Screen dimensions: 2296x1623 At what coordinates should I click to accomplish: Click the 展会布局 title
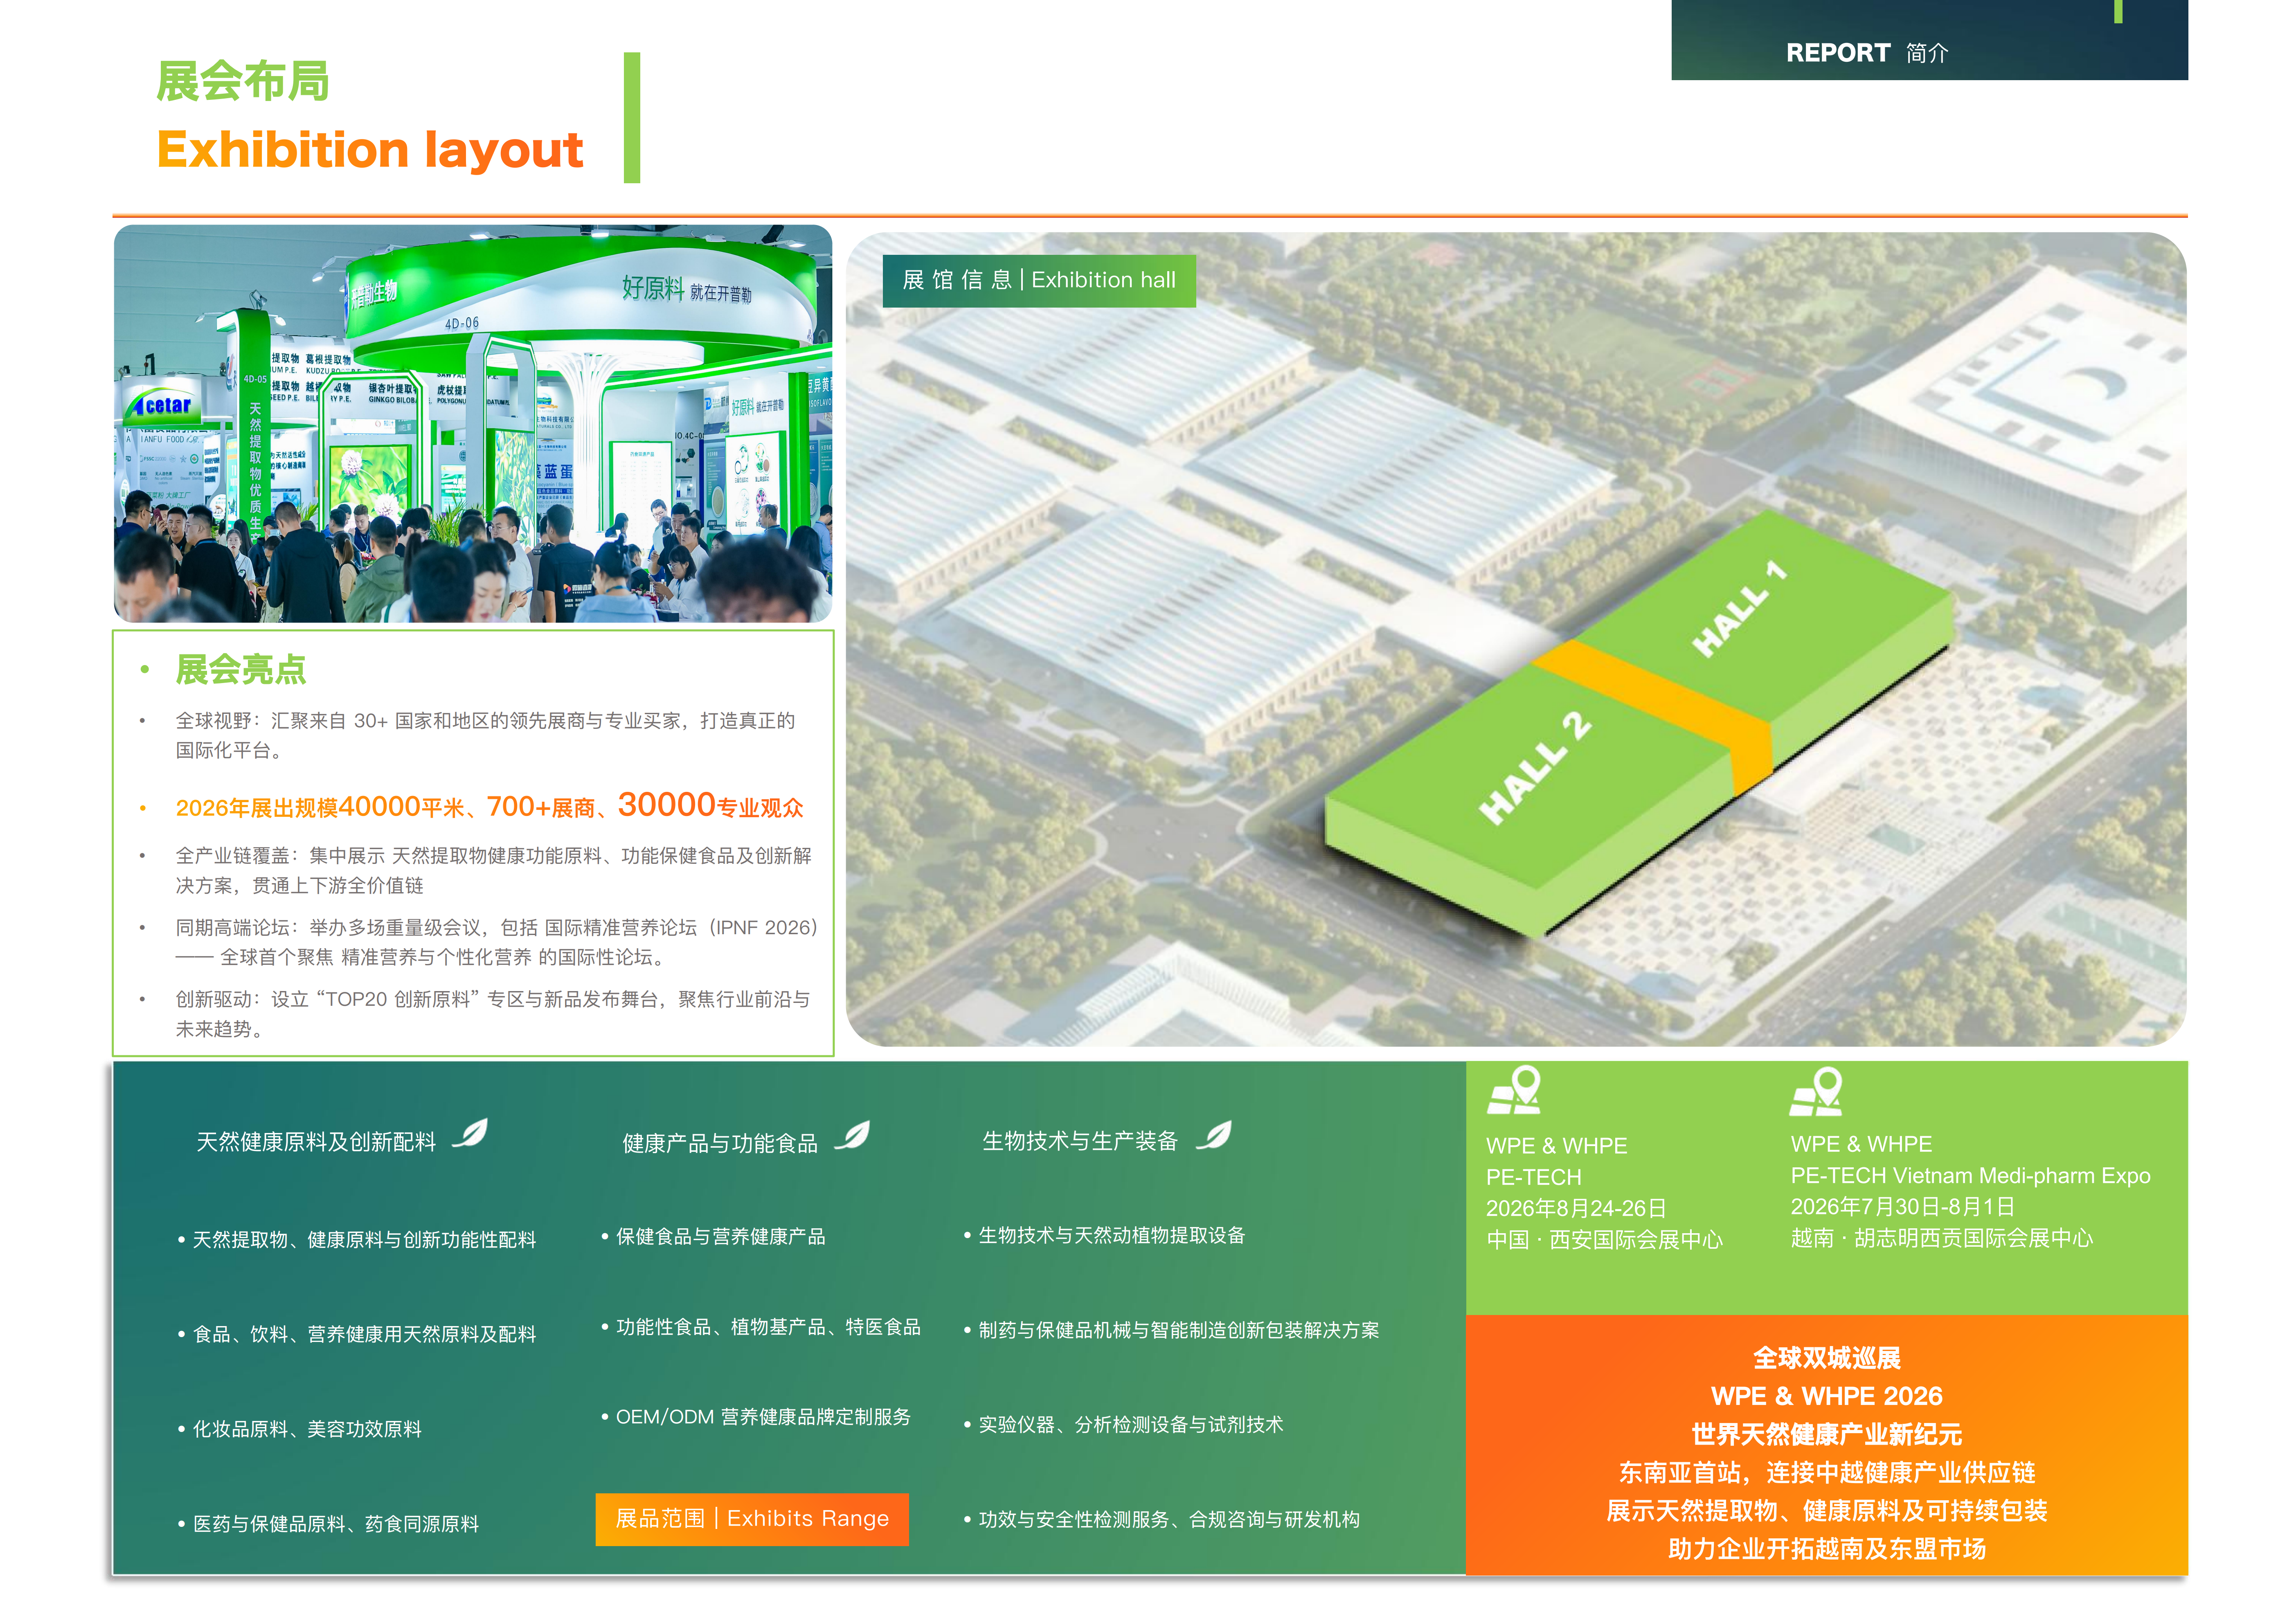[243, 81]
